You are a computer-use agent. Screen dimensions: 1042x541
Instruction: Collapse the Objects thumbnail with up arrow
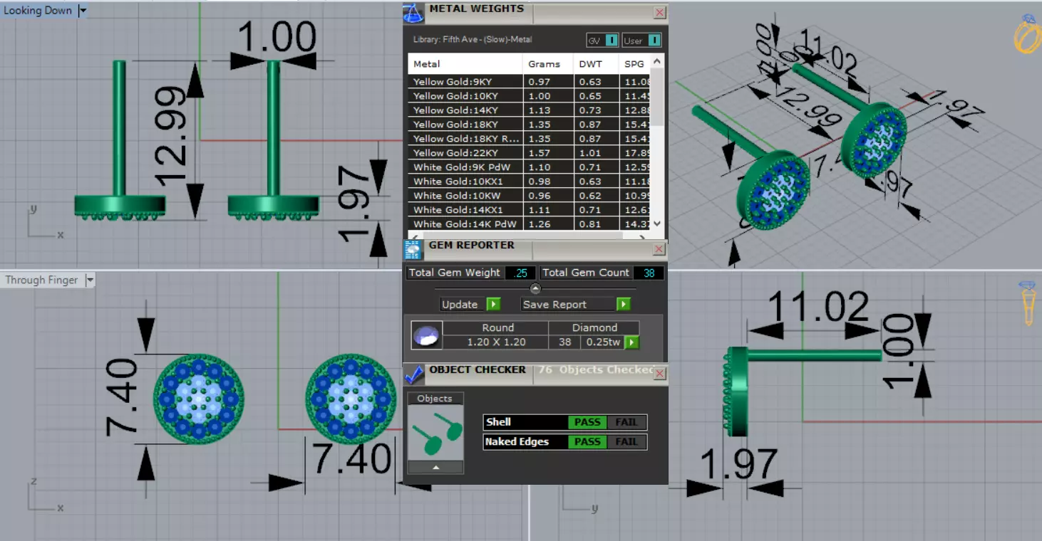point(435,468)
